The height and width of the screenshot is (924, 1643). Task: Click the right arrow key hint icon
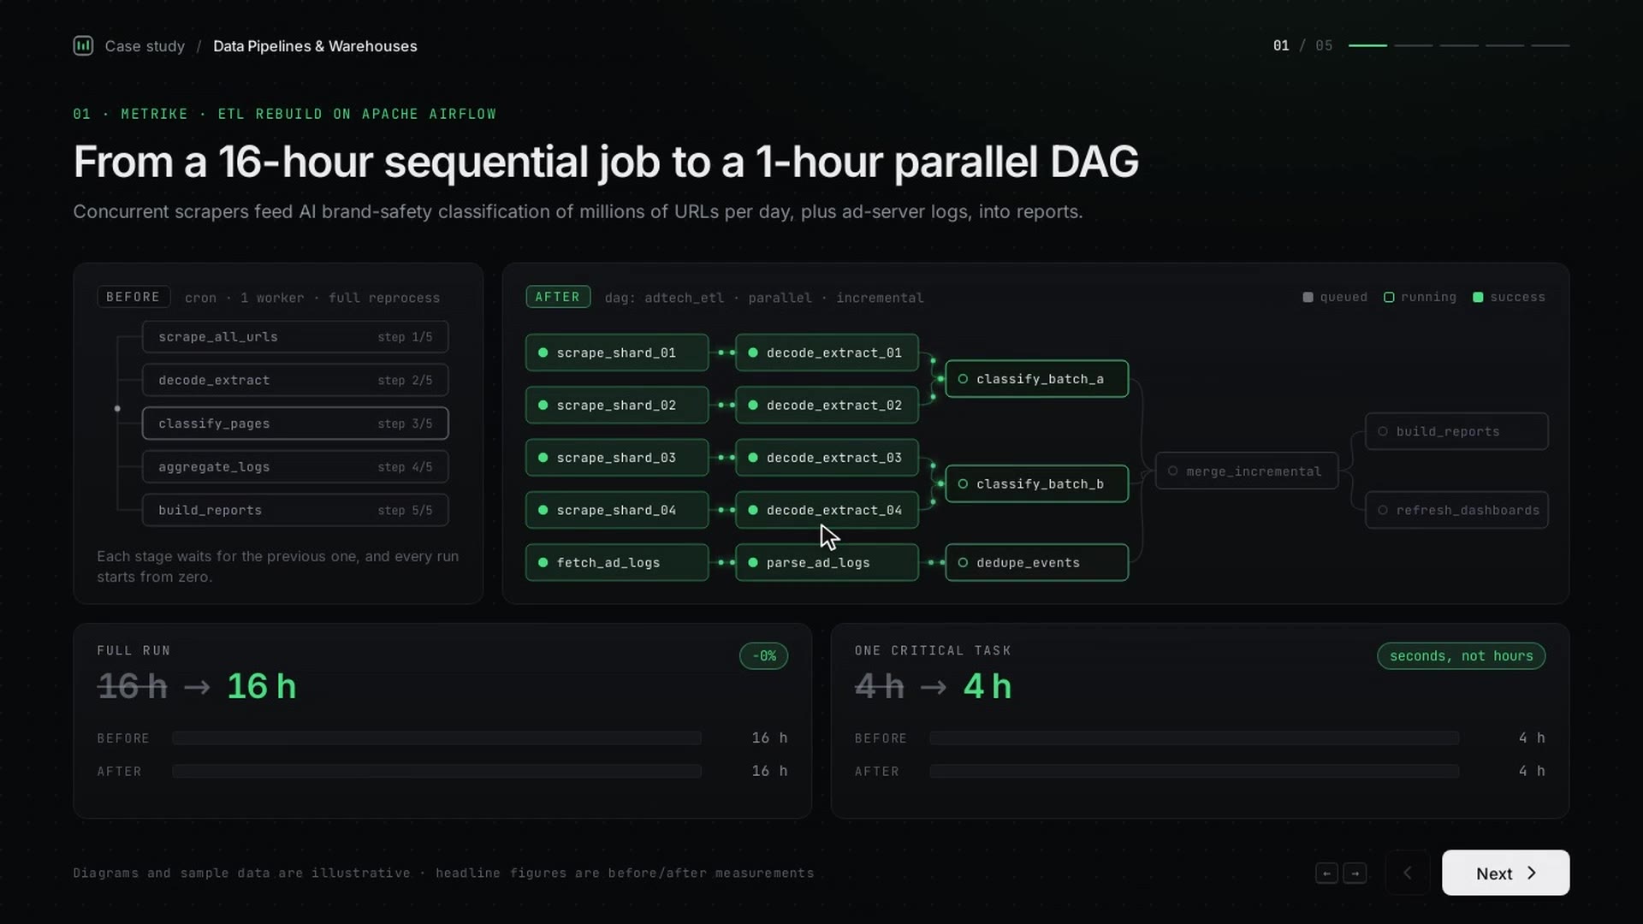(x=1355, y=874)
